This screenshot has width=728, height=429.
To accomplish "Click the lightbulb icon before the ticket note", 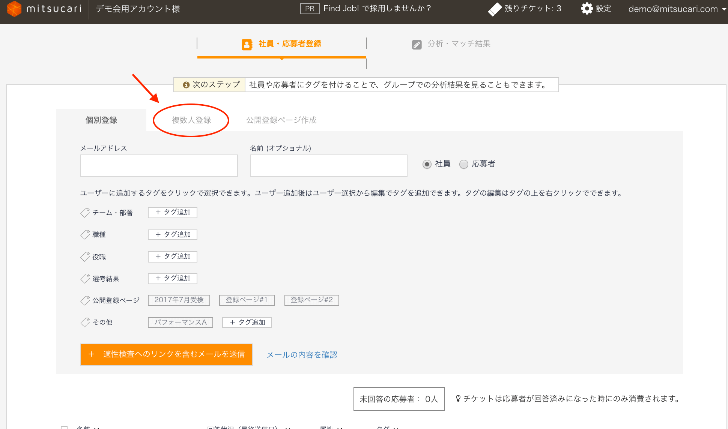I will [x=459, y=399].
